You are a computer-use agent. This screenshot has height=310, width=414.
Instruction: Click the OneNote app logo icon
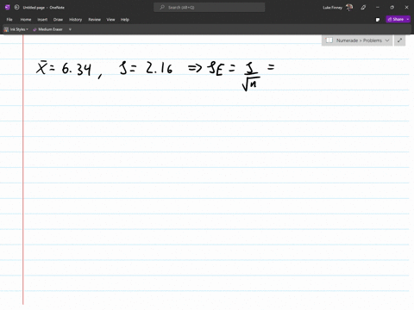(x=8, y=8)
